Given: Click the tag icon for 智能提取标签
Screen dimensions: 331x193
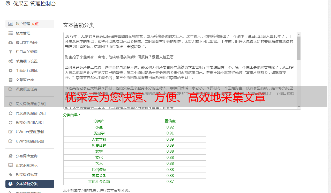Looking at the screenshot, I should 11,175.
